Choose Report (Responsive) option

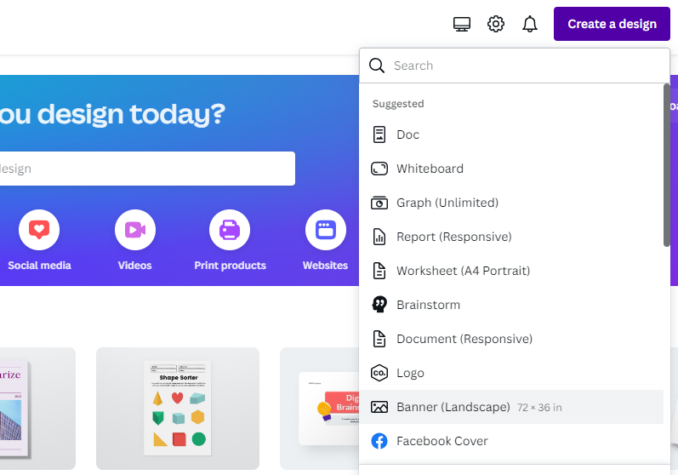tap(511, 237)
